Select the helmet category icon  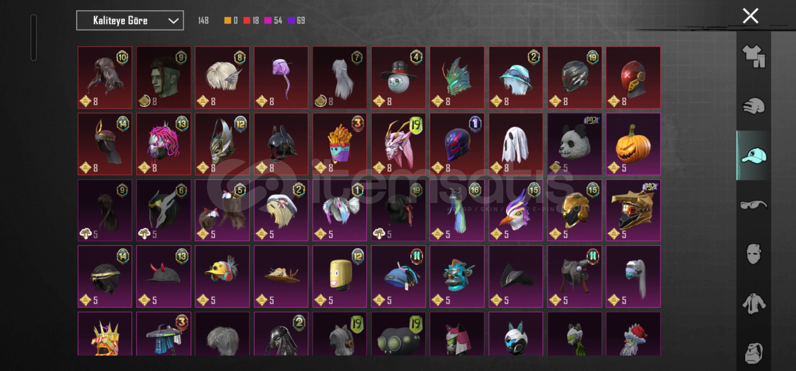[x=753, y=106]
